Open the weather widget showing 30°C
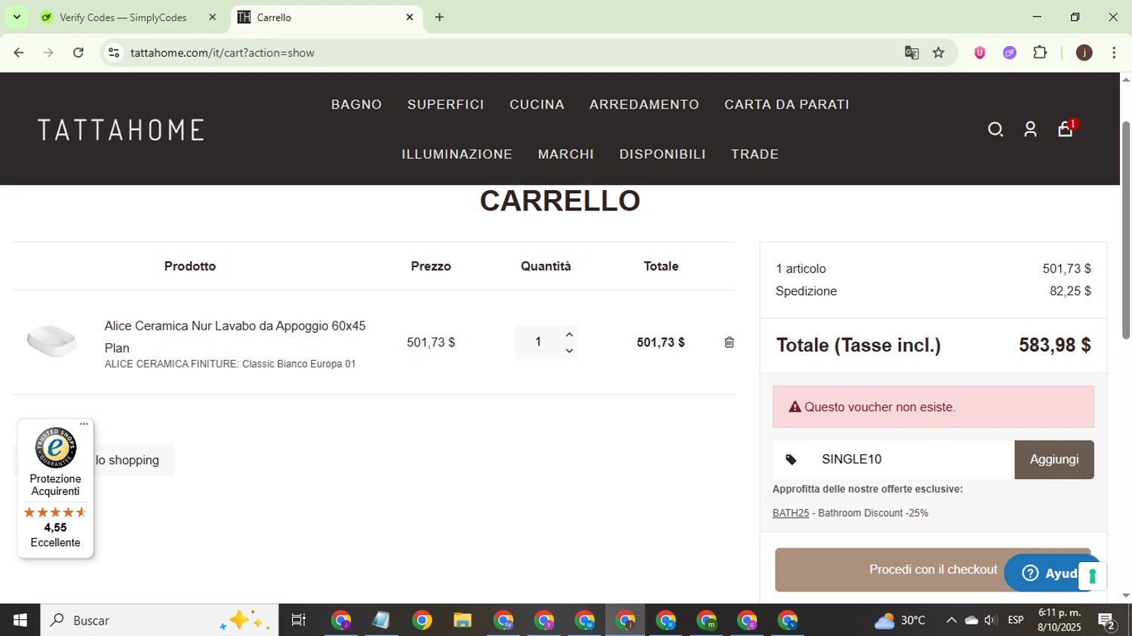Viewport: 1132px width, 636px height. pos(900,620)
